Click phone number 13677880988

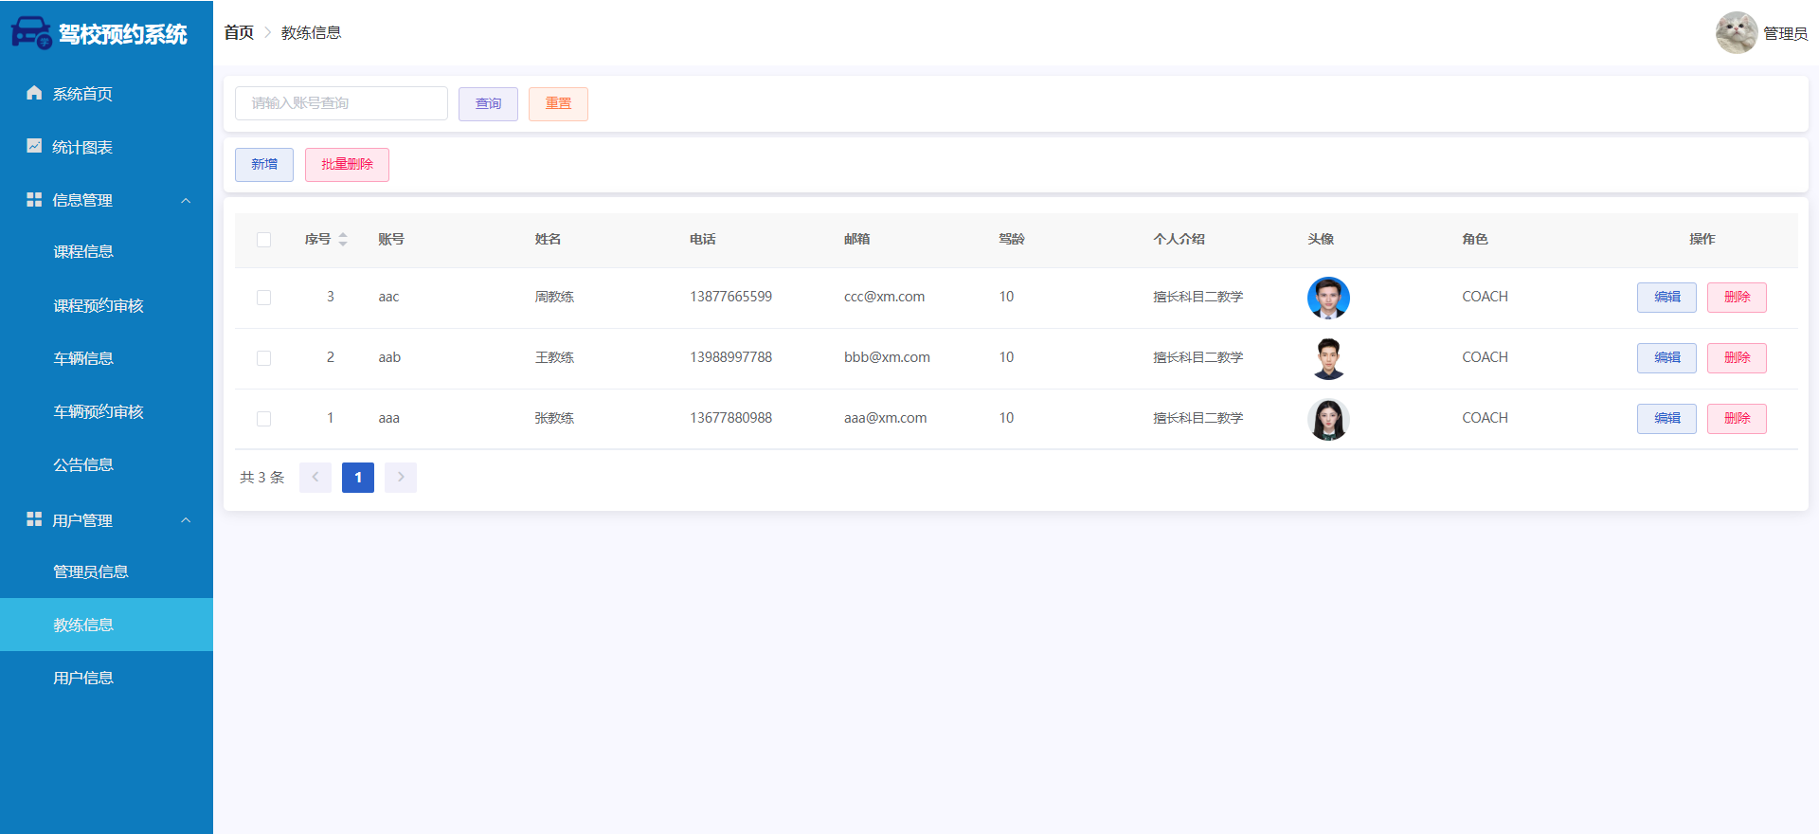730,418
